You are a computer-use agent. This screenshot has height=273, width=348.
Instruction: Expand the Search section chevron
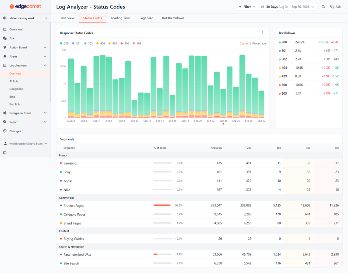(x=45, y=122)
